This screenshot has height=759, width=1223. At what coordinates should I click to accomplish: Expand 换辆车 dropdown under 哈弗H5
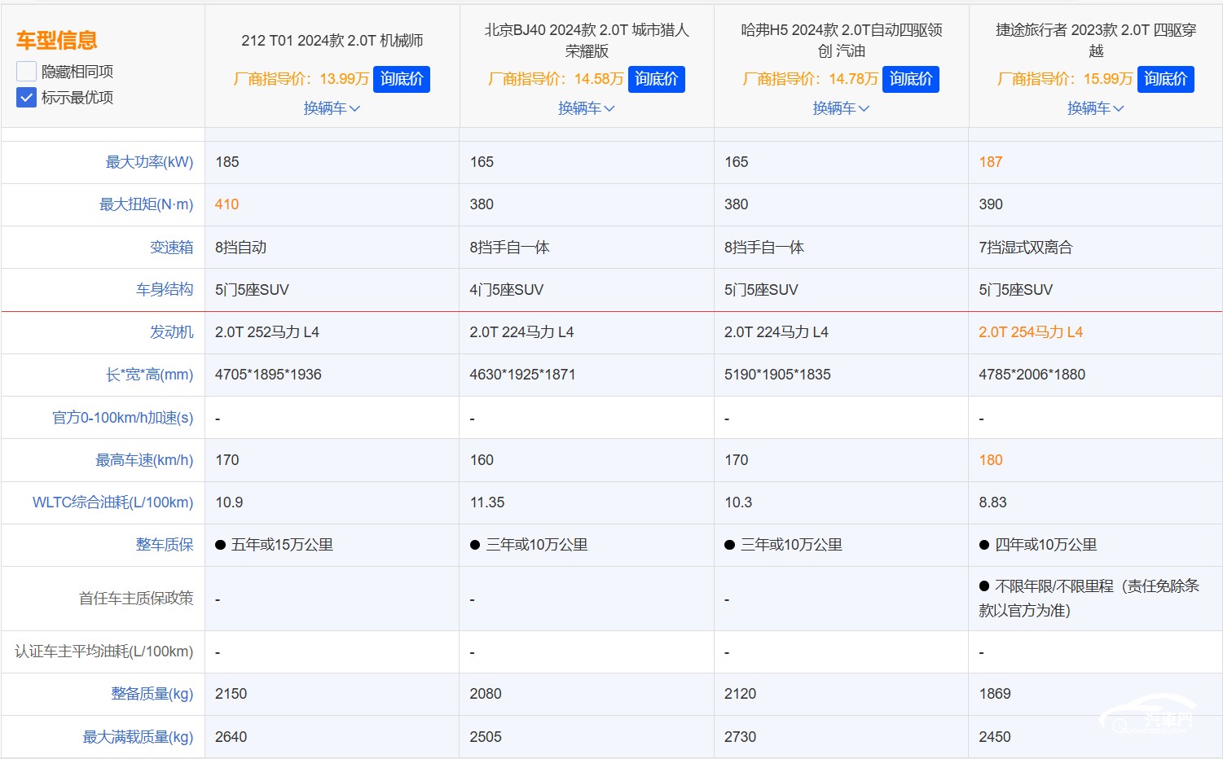(841, 108)
